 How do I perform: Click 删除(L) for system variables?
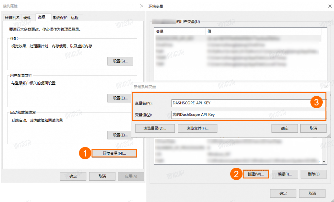(x=314, y=174)
